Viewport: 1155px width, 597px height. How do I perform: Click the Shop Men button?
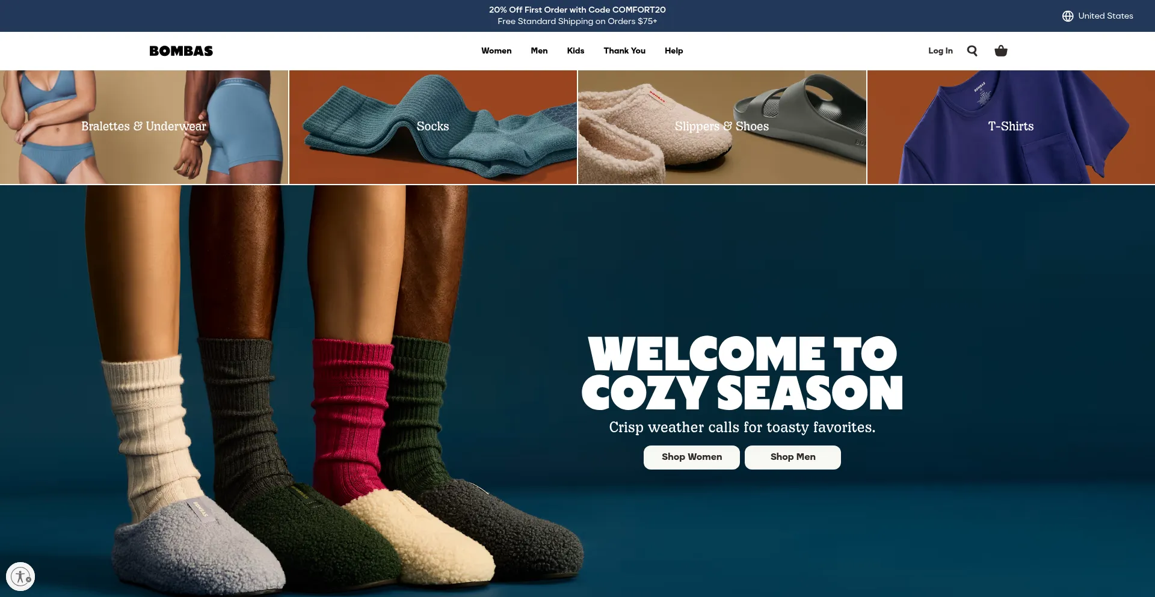pyautogui.click(x=793, y=458)
